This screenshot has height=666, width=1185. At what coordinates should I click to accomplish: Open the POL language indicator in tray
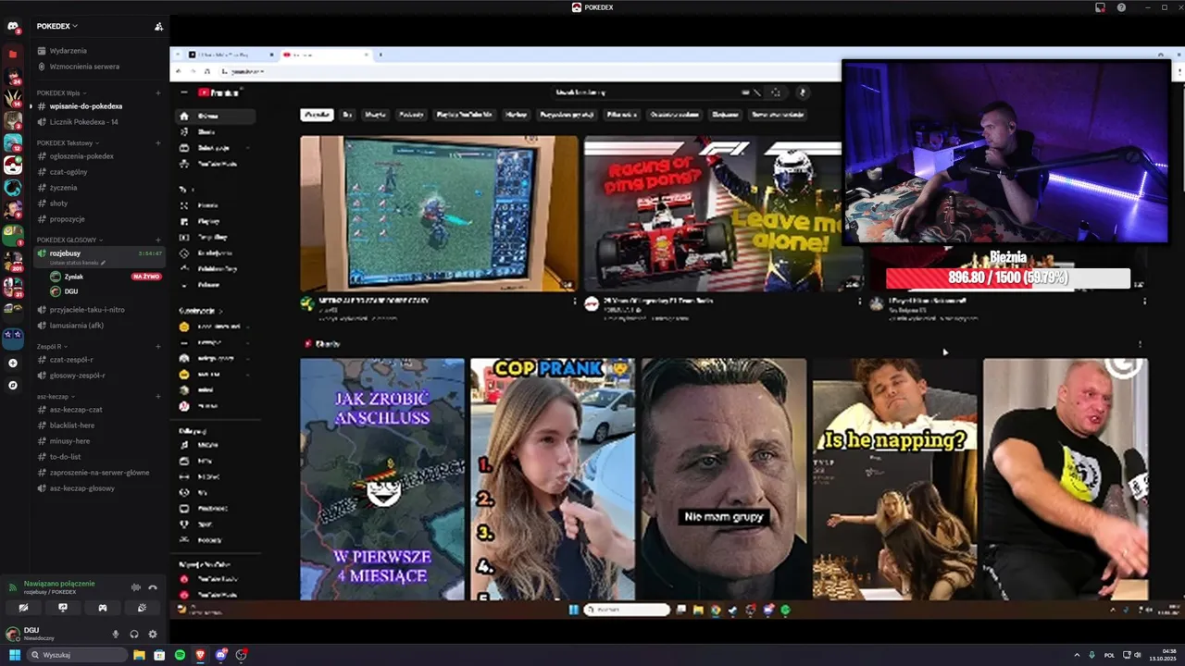pos(1109,655)
